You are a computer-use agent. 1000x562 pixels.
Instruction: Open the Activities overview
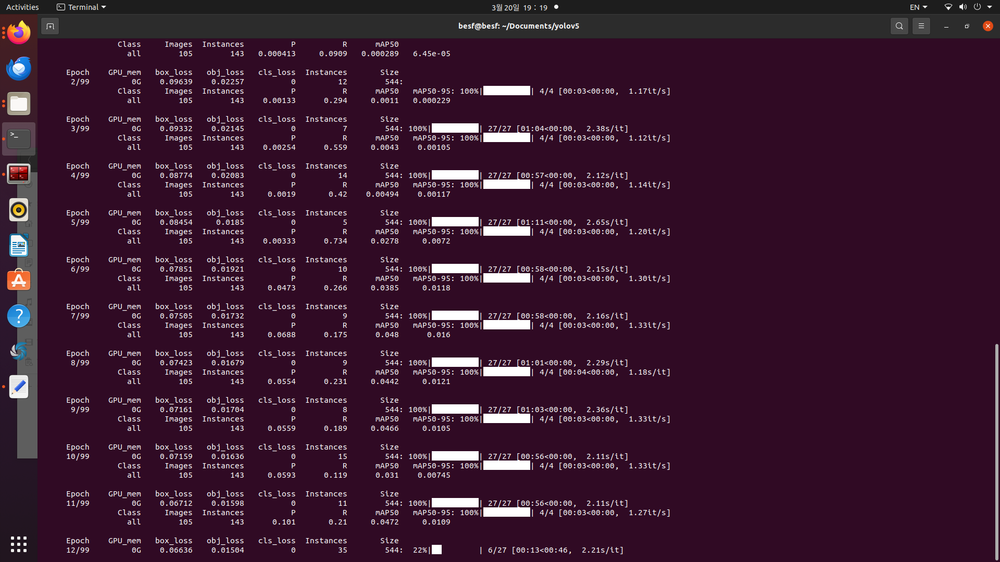[22, 7]
